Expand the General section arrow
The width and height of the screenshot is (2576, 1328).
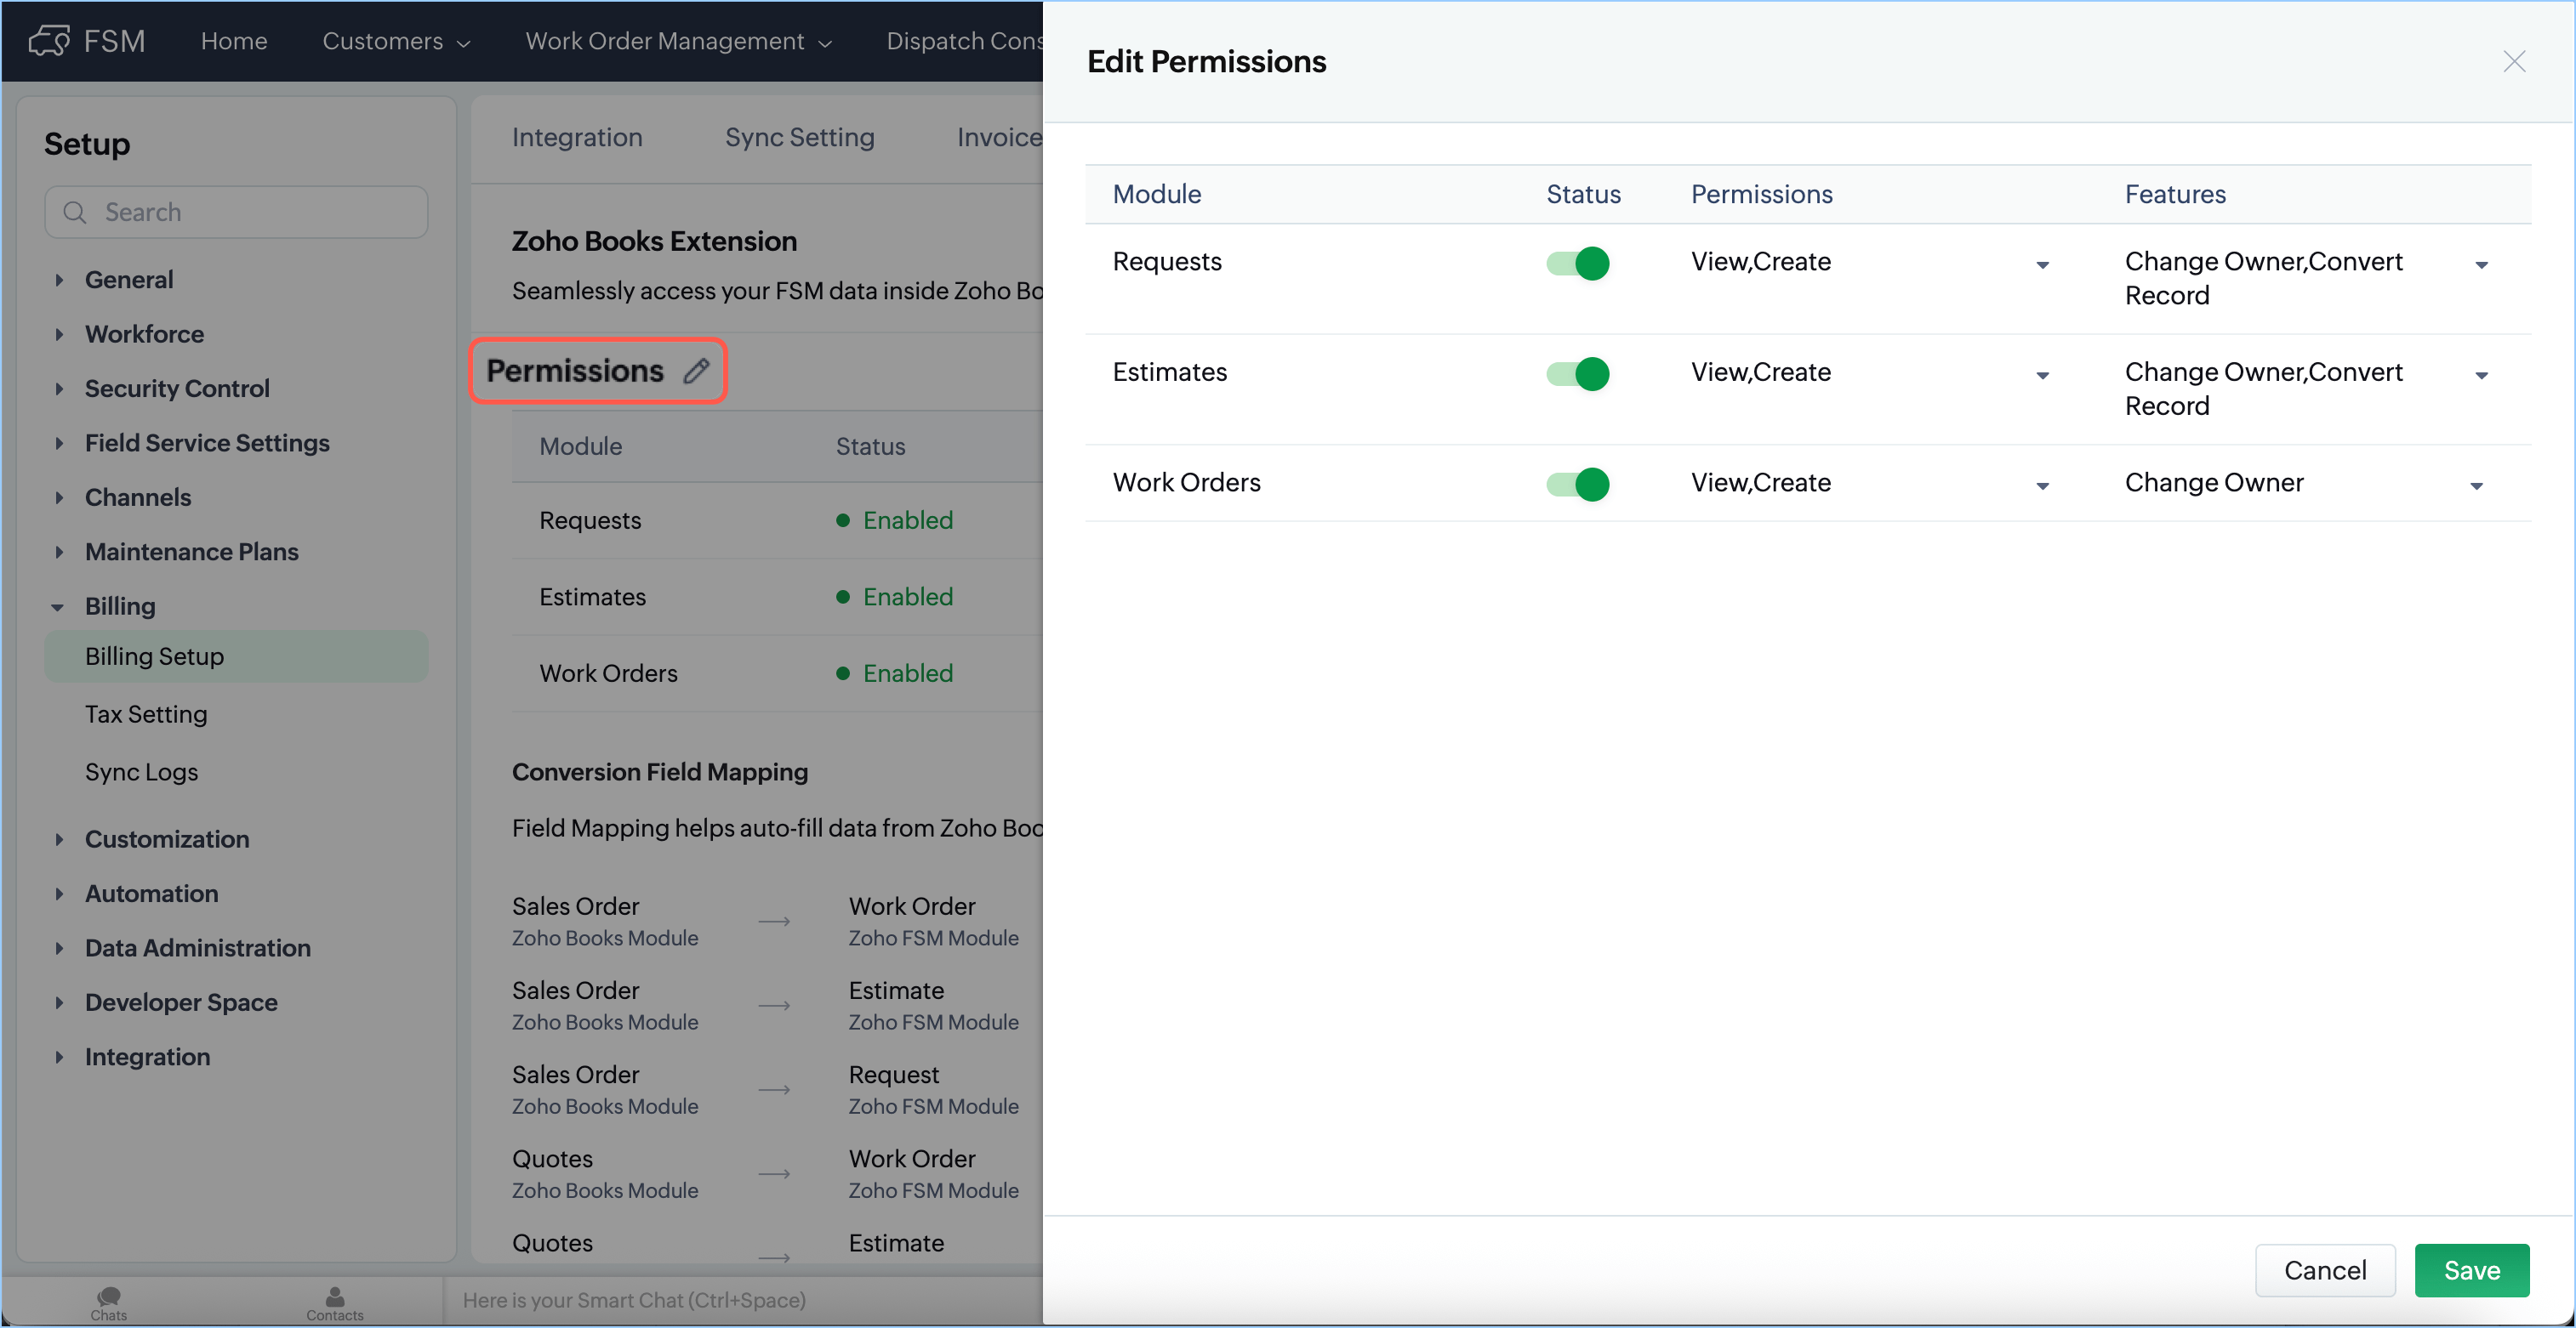click(59, 281)
